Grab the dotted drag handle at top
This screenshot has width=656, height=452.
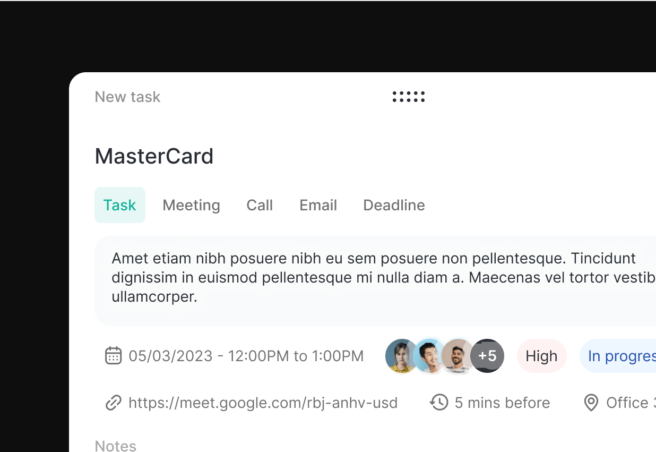click(409, 97)
